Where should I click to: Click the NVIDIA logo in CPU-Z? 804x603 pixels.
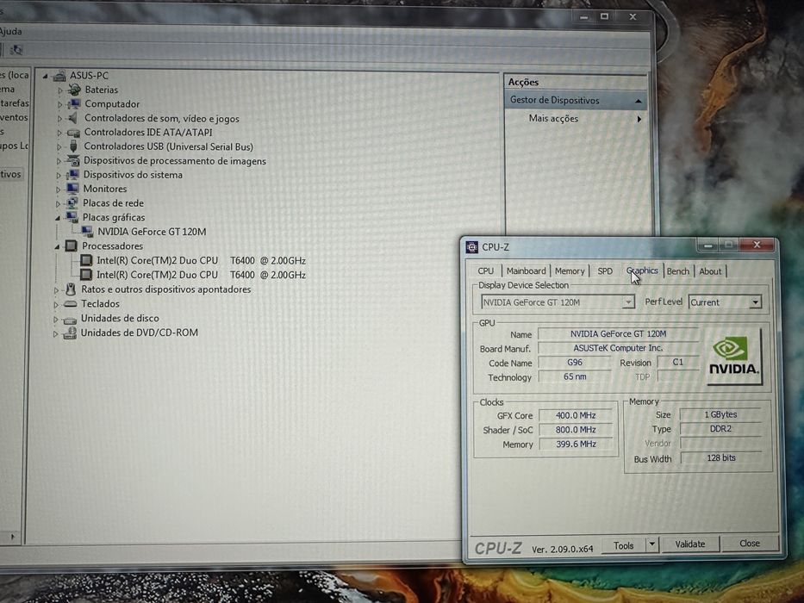[734, 357]
